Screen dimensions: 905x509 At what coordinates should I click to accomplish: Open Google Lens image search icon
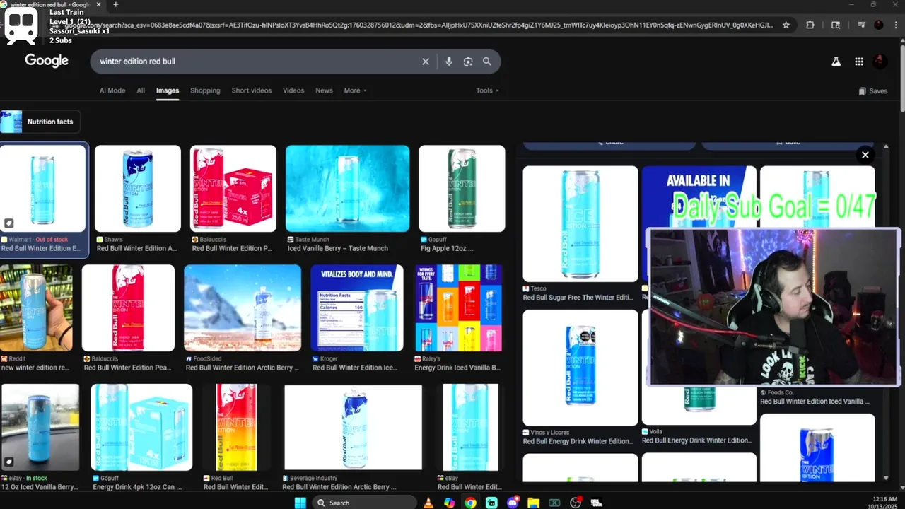click(x=467, y=62)
